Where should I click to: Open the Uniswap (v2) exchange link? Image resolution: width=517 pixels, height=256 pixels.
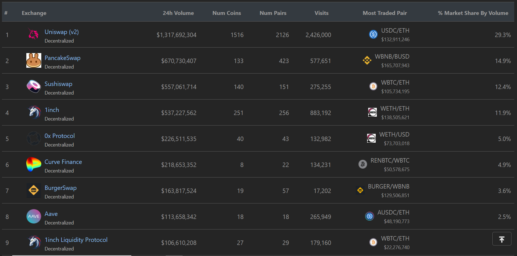click(62, 32)
